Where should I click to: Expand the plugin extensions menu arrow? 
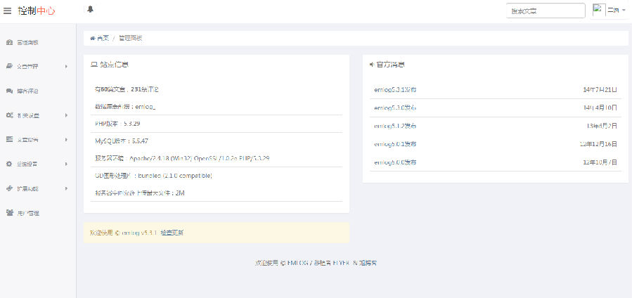pos(66,188)
